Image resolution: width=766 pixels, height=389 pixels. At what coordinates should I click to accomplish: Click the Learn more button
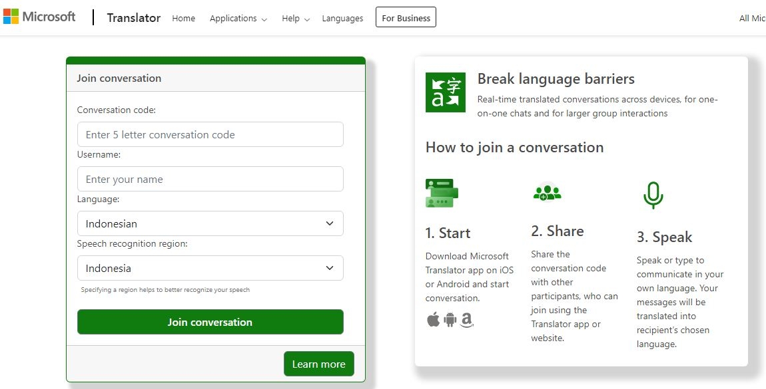click(x=318, y=364)
